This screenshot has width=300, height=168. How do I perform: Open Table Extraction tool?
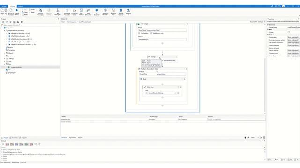88,12
